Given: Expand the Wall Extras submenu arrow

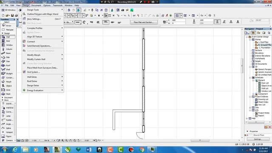Looking at the screenshot, I should (x=62, y=76).
